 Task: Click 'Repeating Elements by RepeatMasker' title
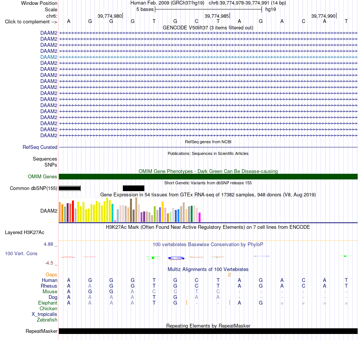coord(208,326)
